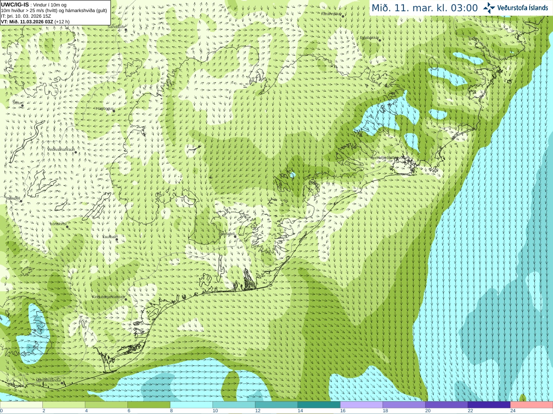This screenshot has width=553, height=414.
Task: Click the UWC/IG-IS title in the info box
Action: (x=15, y=4)
